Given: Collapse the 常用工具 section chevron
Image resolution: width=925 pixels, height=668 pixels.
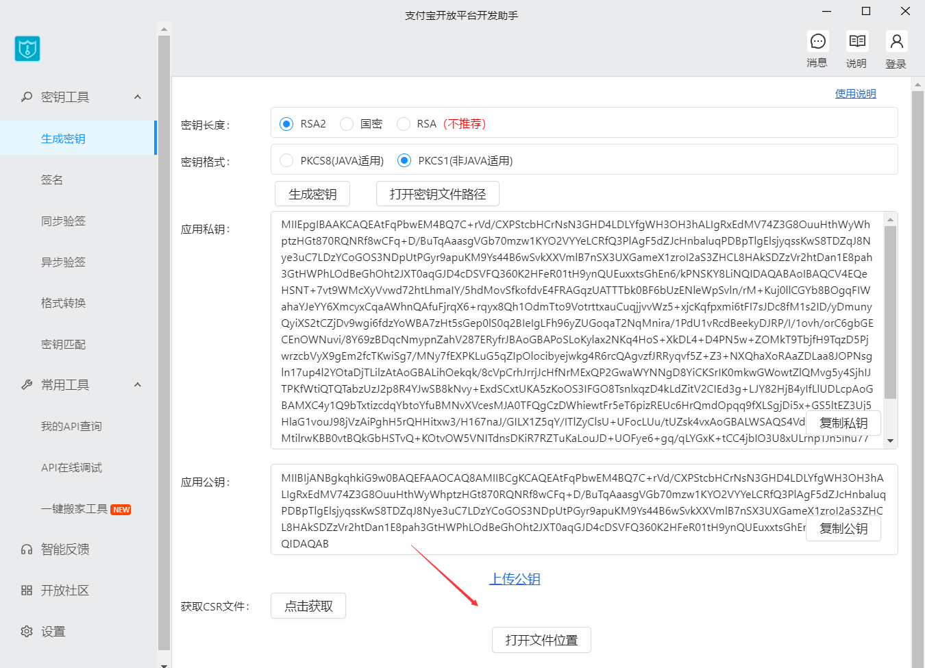Looking at the screenshot, I should [x=138, y=385].
